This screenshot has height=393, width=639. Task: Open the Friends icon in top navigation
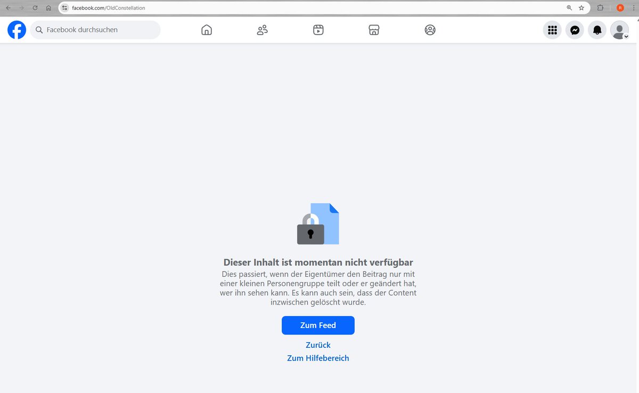(x=262, y=30)
